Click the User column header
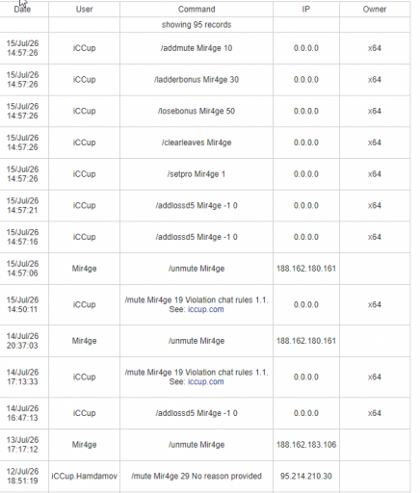420x493 pixels. point(84,9)
